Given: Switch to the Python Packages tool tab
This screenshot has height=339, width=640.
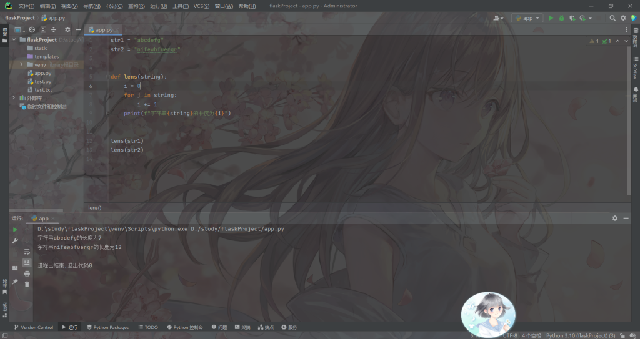Looking at the screenshot, I should (107, 327).
